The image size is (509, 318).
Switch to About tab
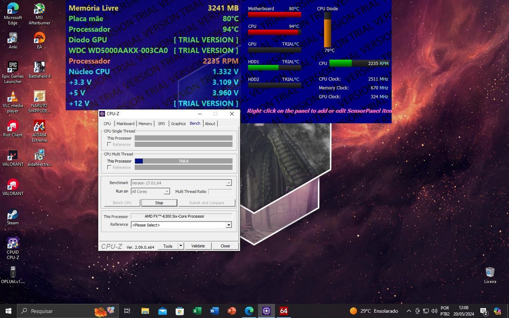click(x=210, y=124)
